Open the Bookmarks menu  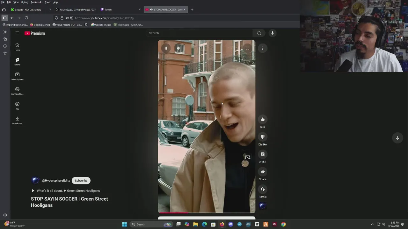tap(36, 2)
